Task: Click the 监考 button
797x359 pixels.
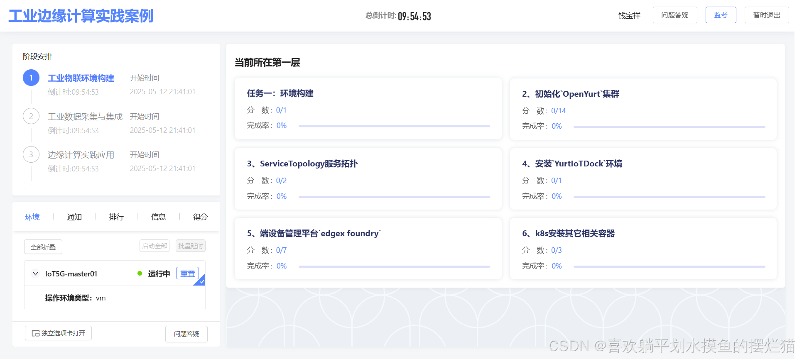Action: 721,15
